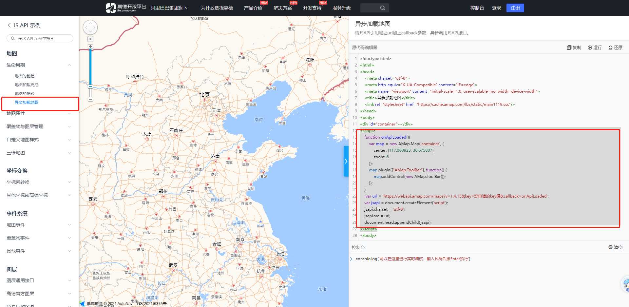Copy source code with 复制

click(x=574, y=48)
